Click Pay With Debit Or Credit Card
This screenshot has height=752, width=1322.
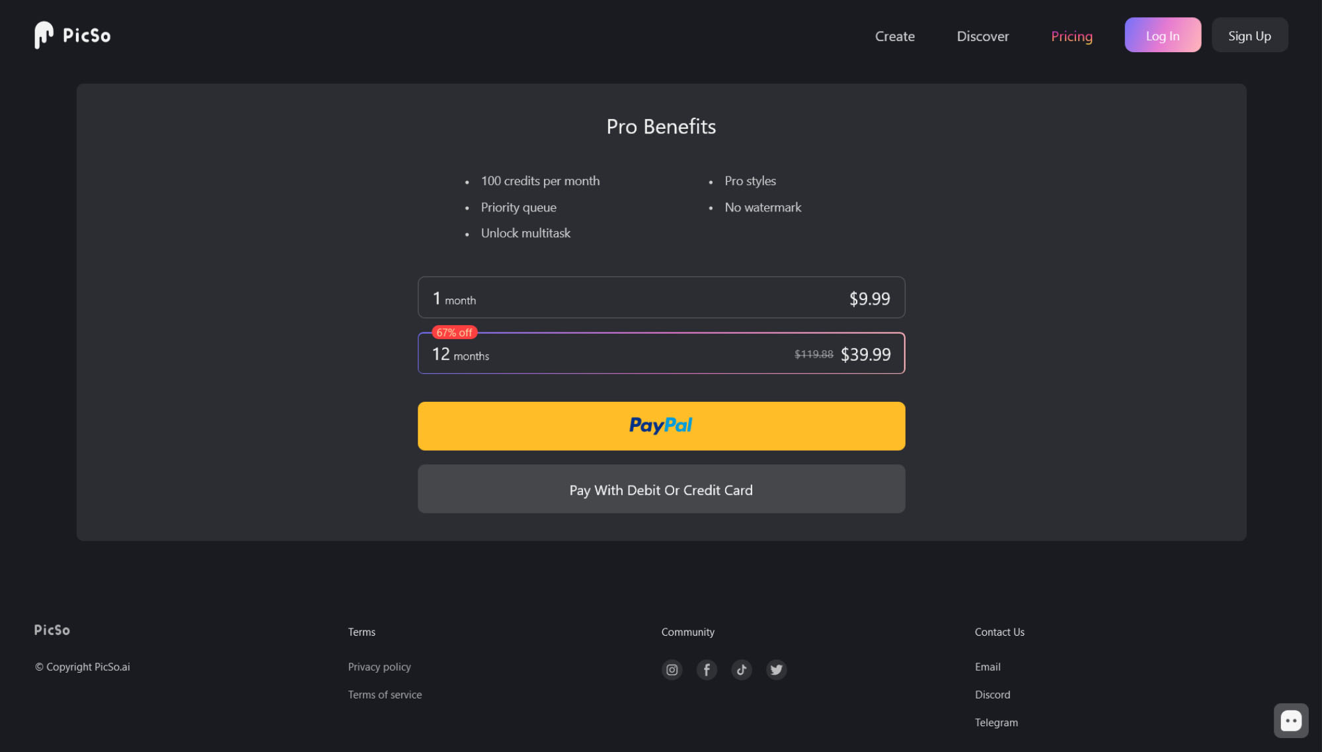click(661, 488)
